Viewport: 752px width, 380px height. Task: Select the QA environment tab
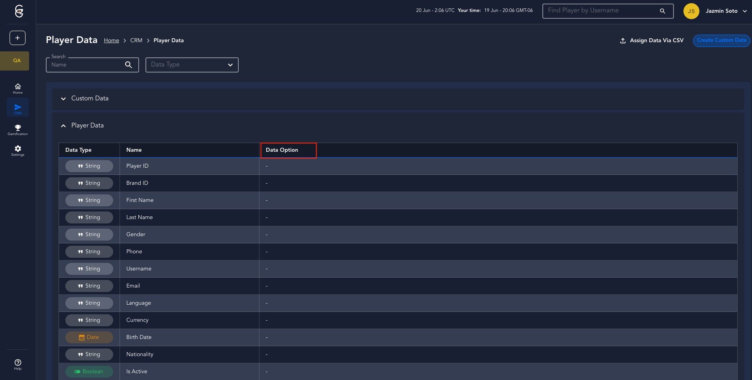coord(17,61)
